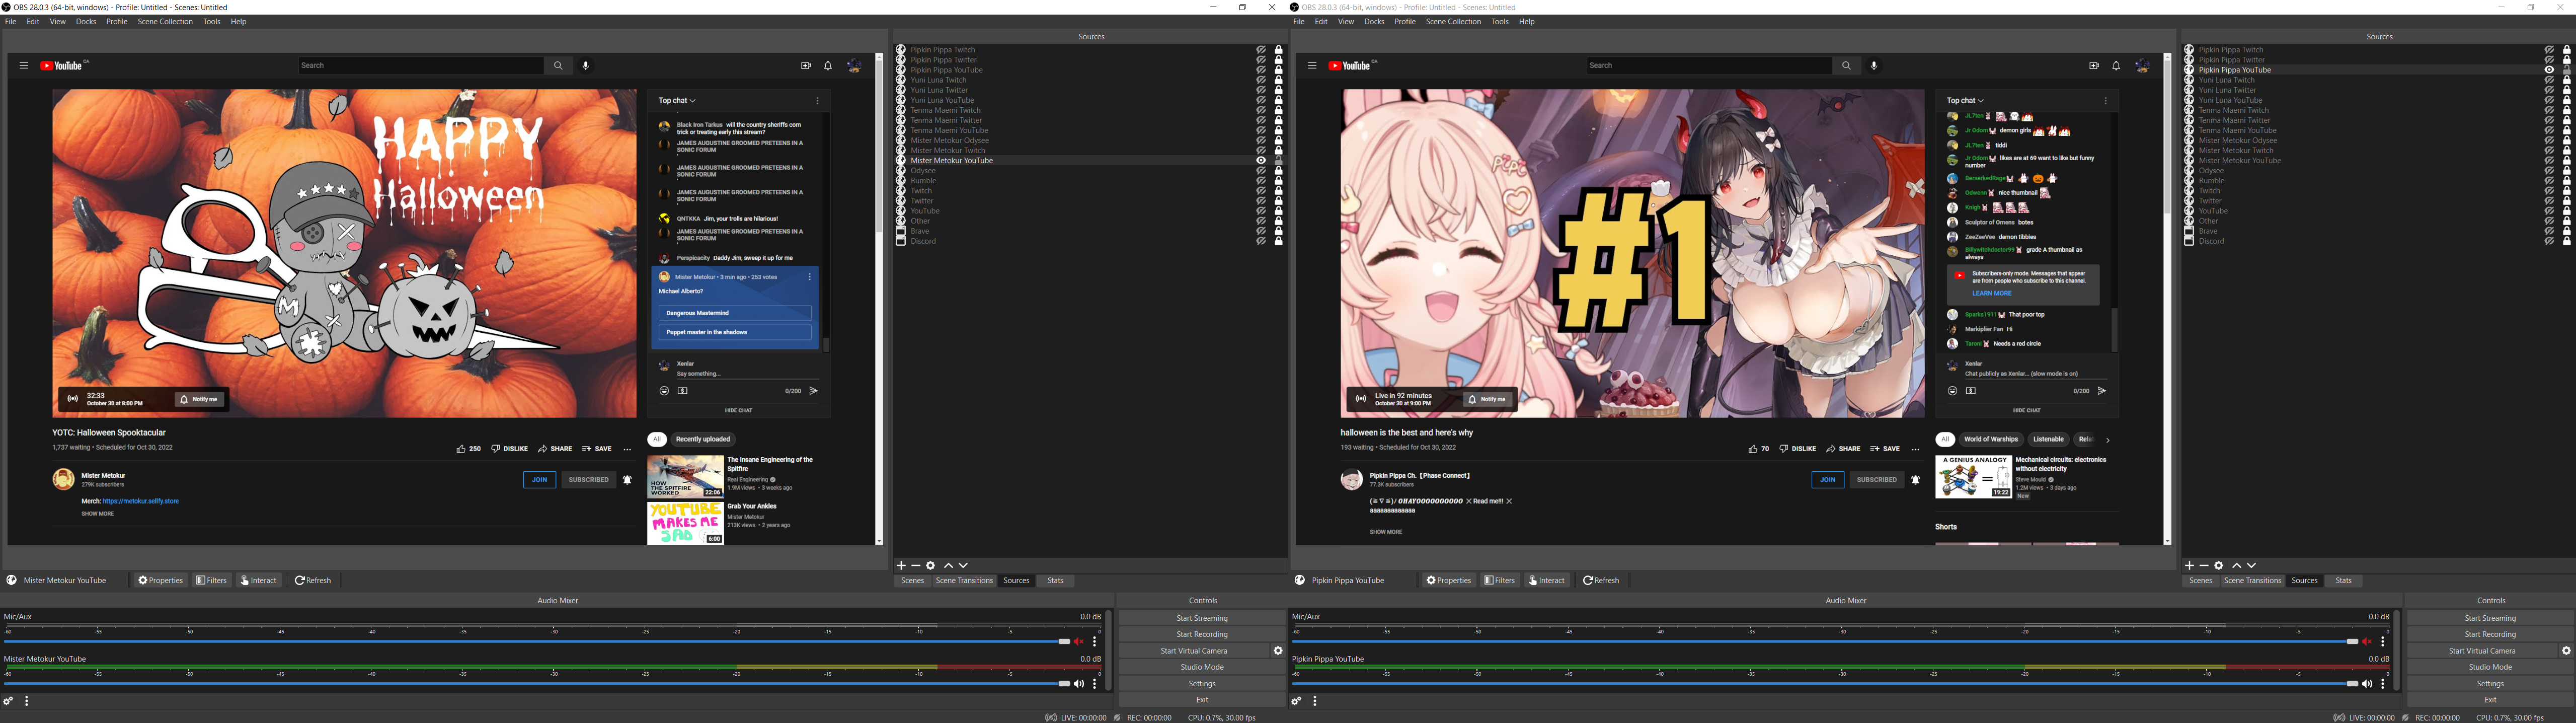Open more actions dots beside SAVE in left preview

coord(627,449)
